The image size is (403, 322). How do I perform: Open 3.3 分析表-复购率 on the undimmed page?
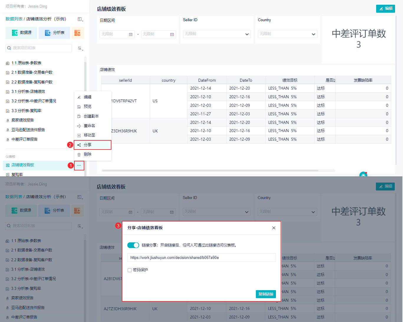point(26,111)
